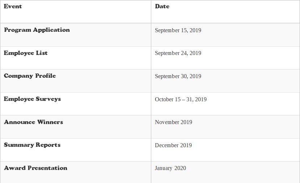This screenshot has height=183, width=300.
Task: Select the Program Application event label
Action: coord(37,30)
